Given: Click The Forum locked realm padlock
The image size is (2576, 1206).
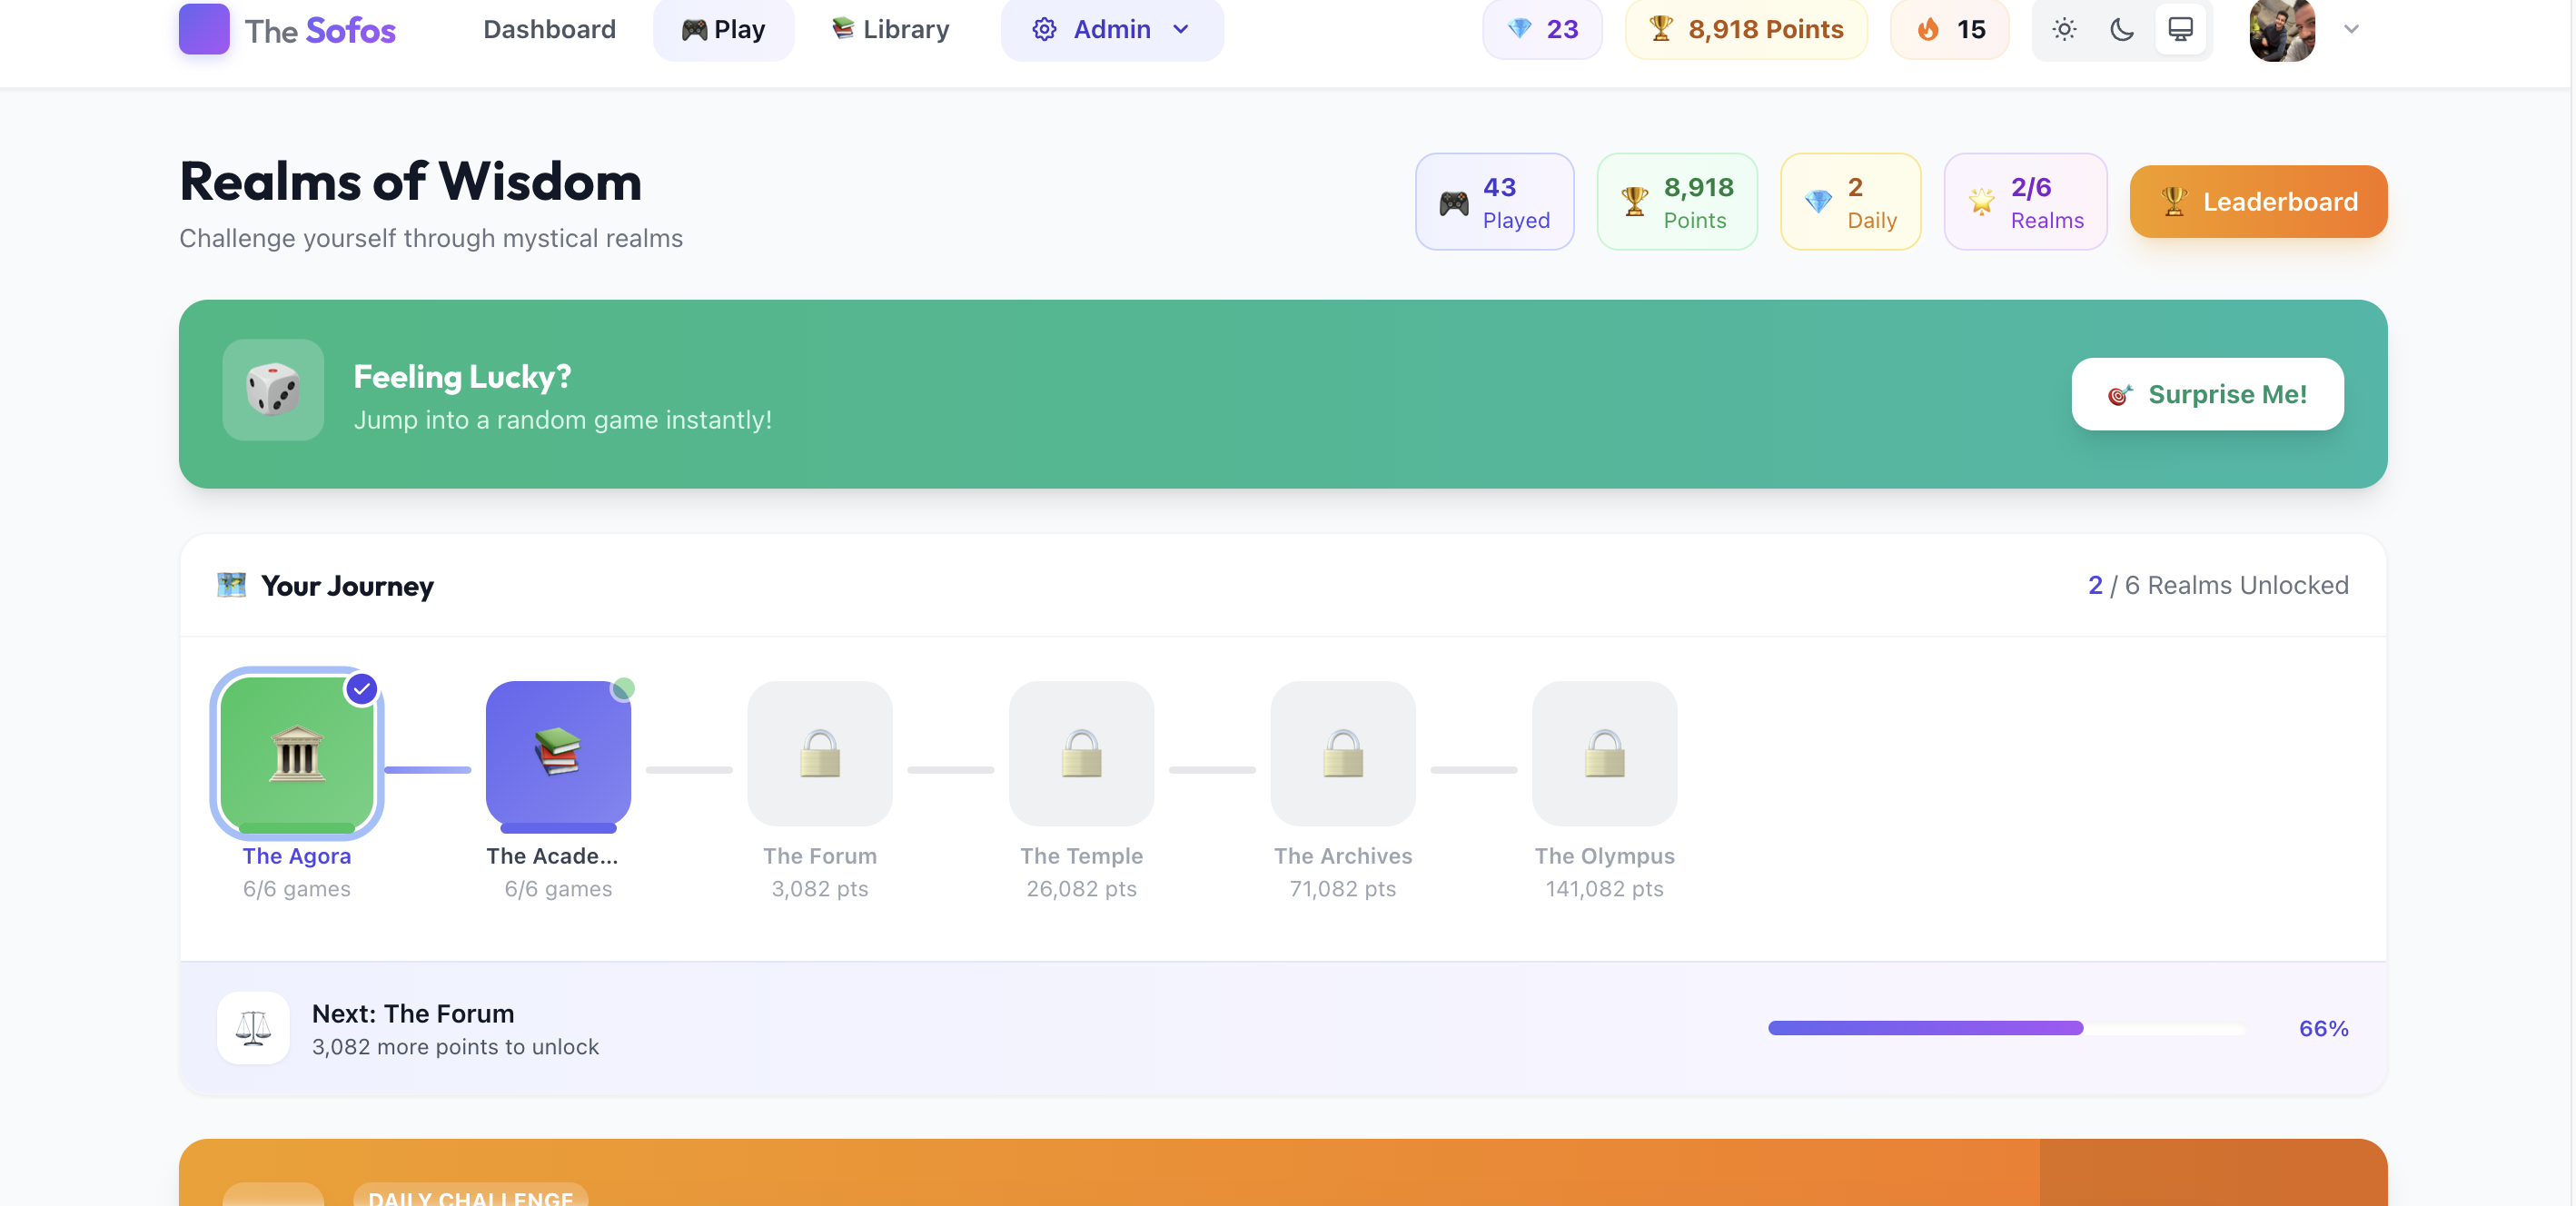Looking at the screenshot, I should 819,753.
